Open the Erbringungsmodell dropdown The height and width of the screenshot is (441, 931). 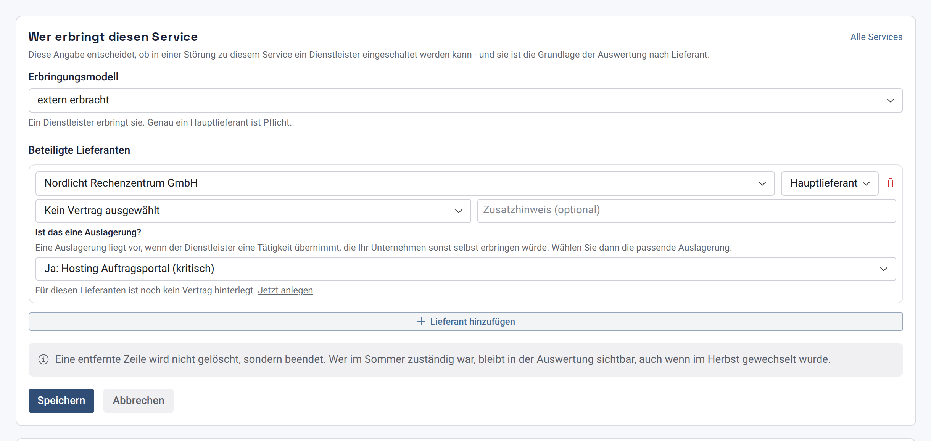(x=465, y=100)
